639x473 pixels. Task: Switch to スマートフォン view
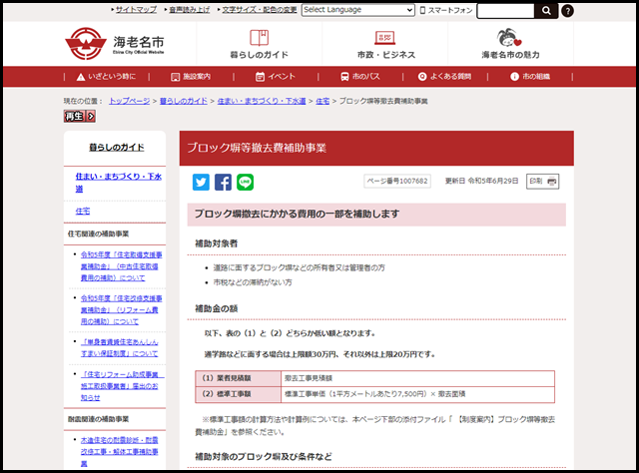click(448, 9)
